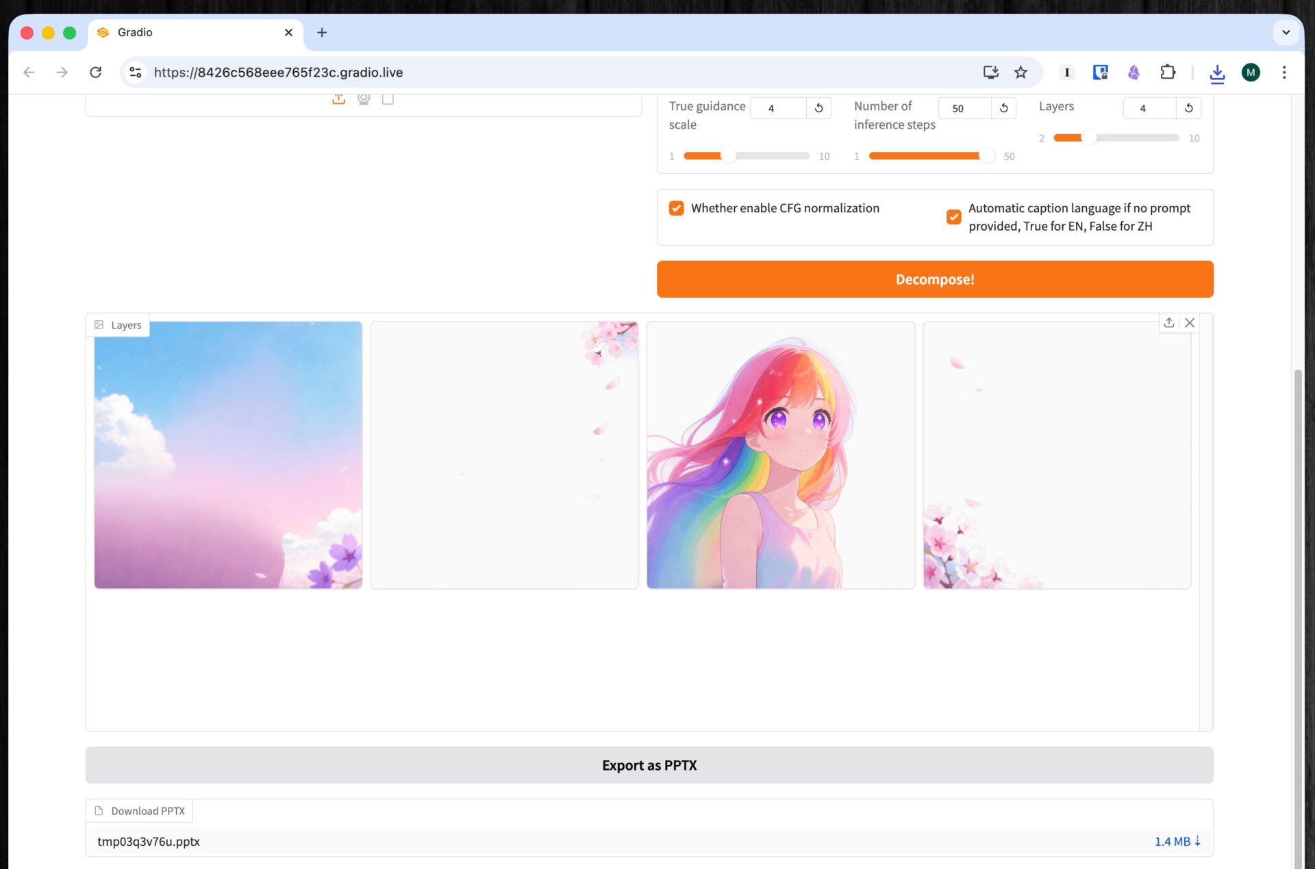This screenshot has width=1315, height=869.
Task: Open the rainbow-haired girl layer thumbnail
Action: pos(780,455)
